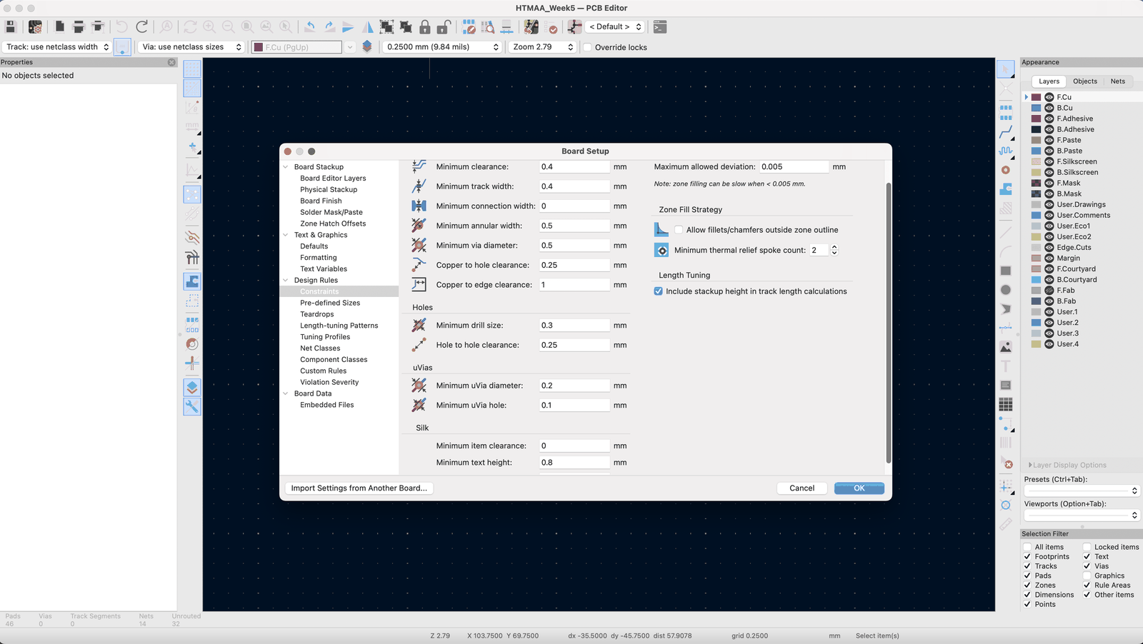Enable Allow fillets/chamfers outside zone outline
The width and height of the screenshot is (1143, 644).
pos(679,230)
